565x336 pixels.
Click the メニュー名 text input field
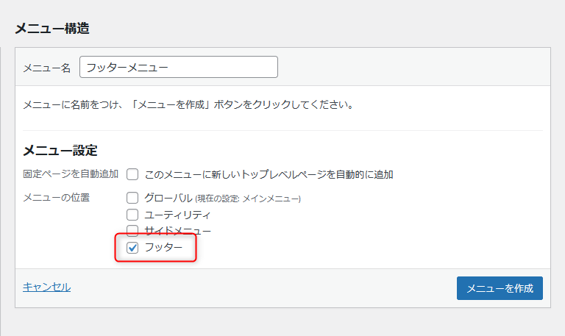click(x=178, y=67)
